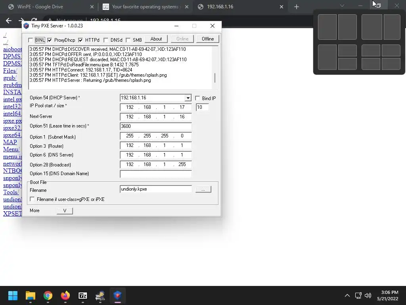406x305 pixels.
Task: Click the boot Filename field undionly.kpxe
Action: 155,189
